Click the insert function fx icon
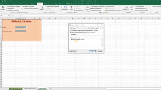The image size is (161, 90). point(20,15)
